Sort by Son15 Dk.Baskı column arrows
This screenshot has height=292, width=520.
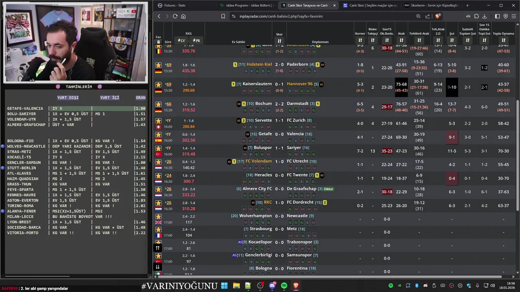(387, 40)
